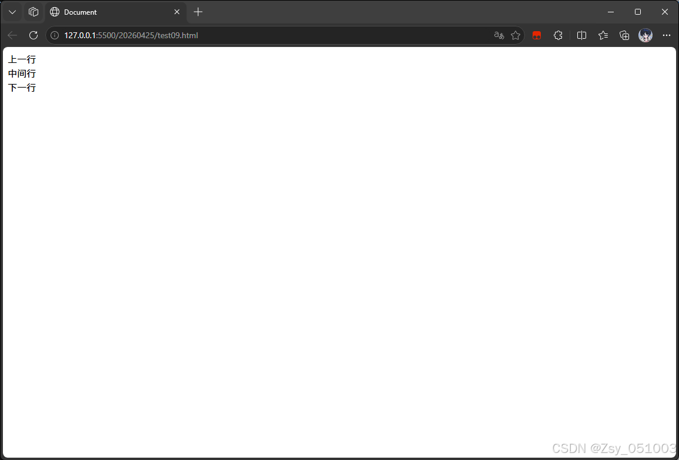Minimize the browser window
The width and height of the screenshot is (679, 460).
pos(611,12)
